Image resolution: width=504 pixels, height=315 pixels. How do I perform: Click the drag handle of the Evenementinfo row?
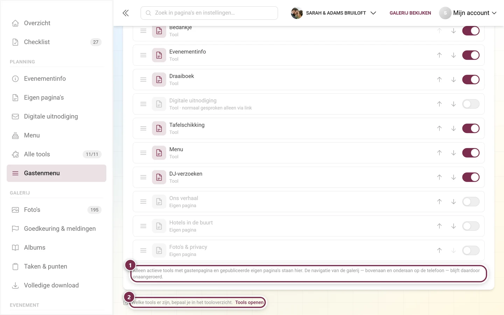click(x=143, y=55)
